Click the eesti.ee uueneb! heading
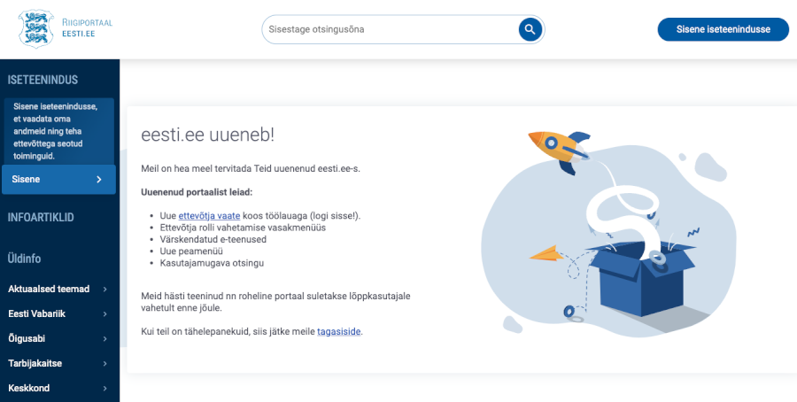 tap(207, 135)
